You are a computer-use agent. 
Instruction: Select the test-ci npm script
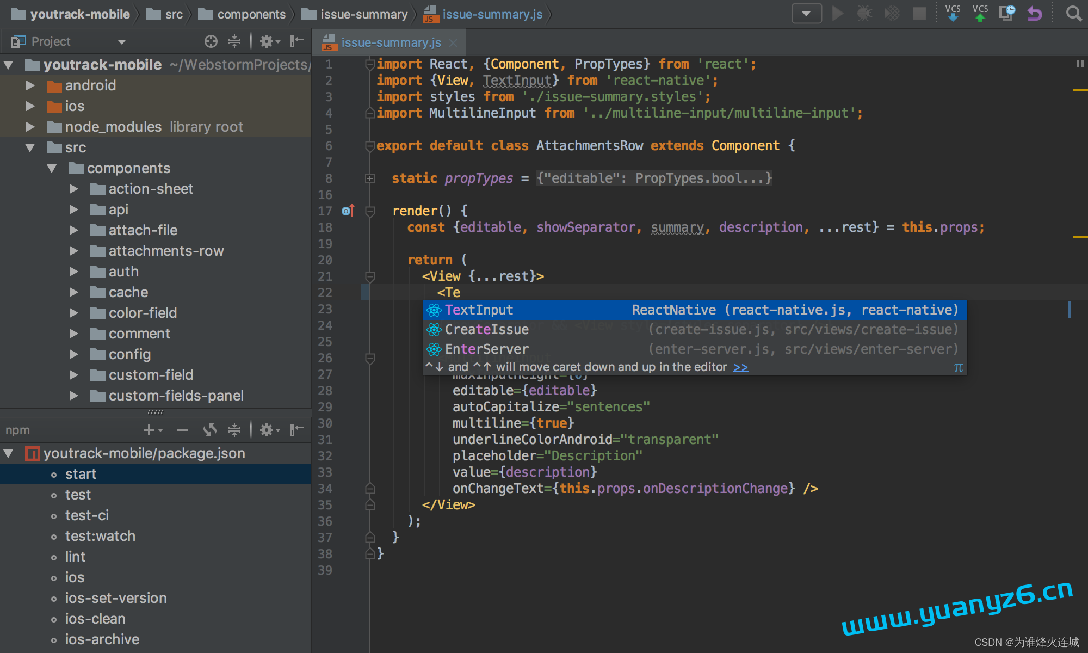tap(156, 515)
